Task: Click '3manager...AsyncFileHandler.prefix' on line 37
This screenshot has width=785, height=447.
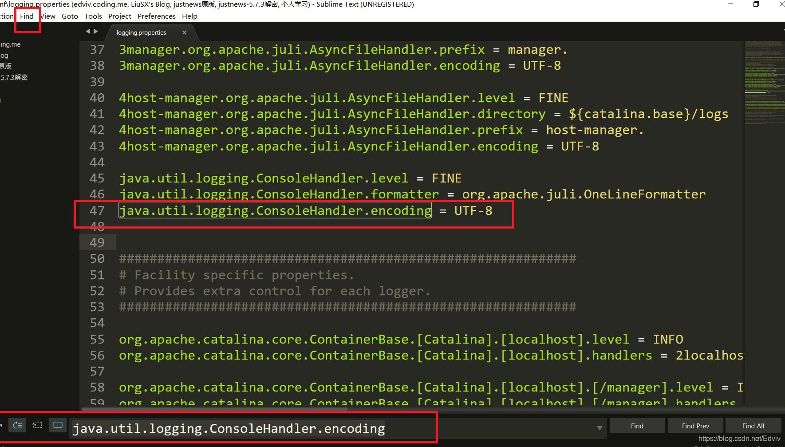Action: 302,49
